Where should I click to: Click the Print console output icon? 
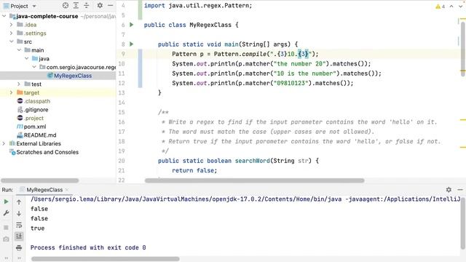(x=19, y=247)
